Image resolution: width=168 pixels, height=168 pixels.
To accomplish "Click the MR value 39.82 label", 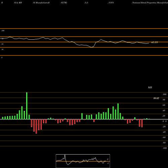I will [156, 98].
